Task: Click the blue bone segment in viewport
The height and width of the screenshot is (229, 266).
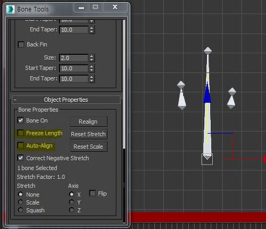Action: (x=207, y=94)
